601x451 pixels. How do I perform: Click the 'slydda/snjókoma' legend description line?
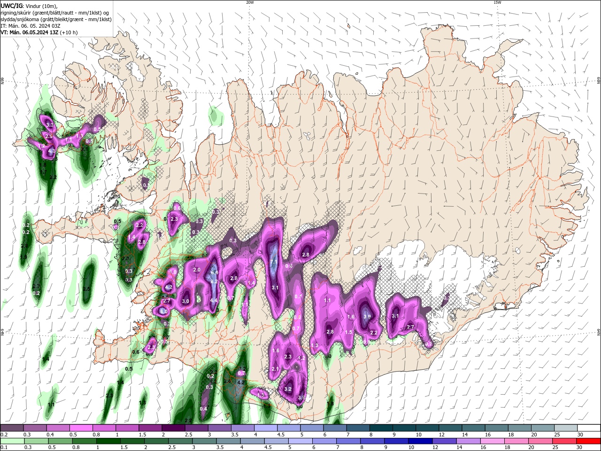tap(56, 19)
